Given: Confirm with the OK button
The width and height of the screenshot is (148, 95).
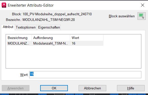Looking at the screenshot, I should click(54, 88).
